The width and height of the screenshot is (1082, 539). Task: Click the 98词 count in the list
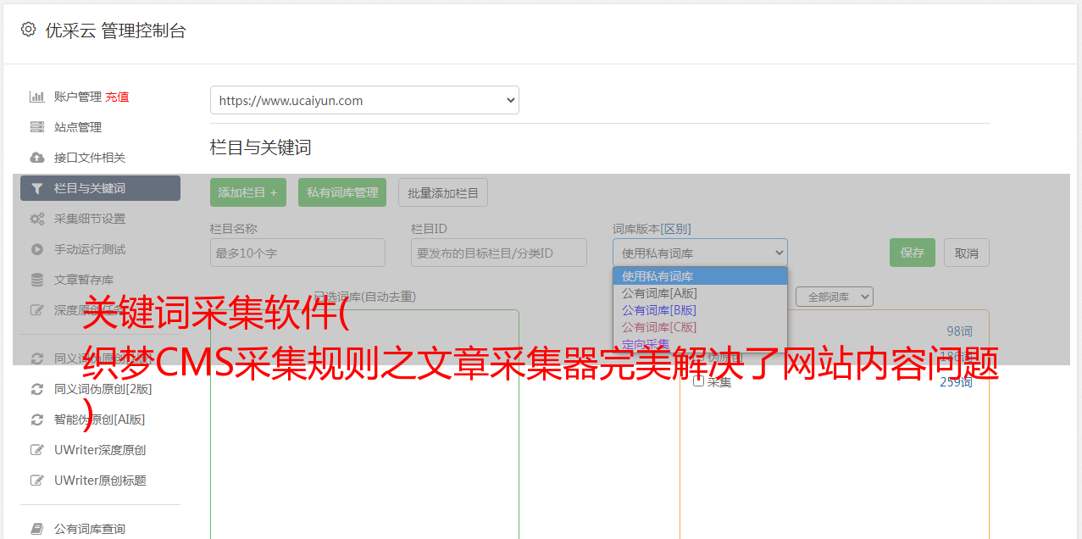[x=959, y=331]
